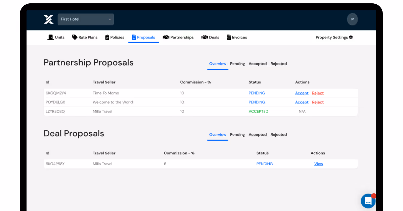Image resolution: width=403 pixels, height=211 pixels.
Task: Click deal id 6KG4P58X
Action: 55,164
